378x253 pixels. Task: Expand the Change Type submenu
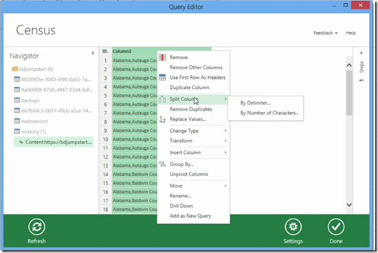pyautogui.click(x=225, y=131)
